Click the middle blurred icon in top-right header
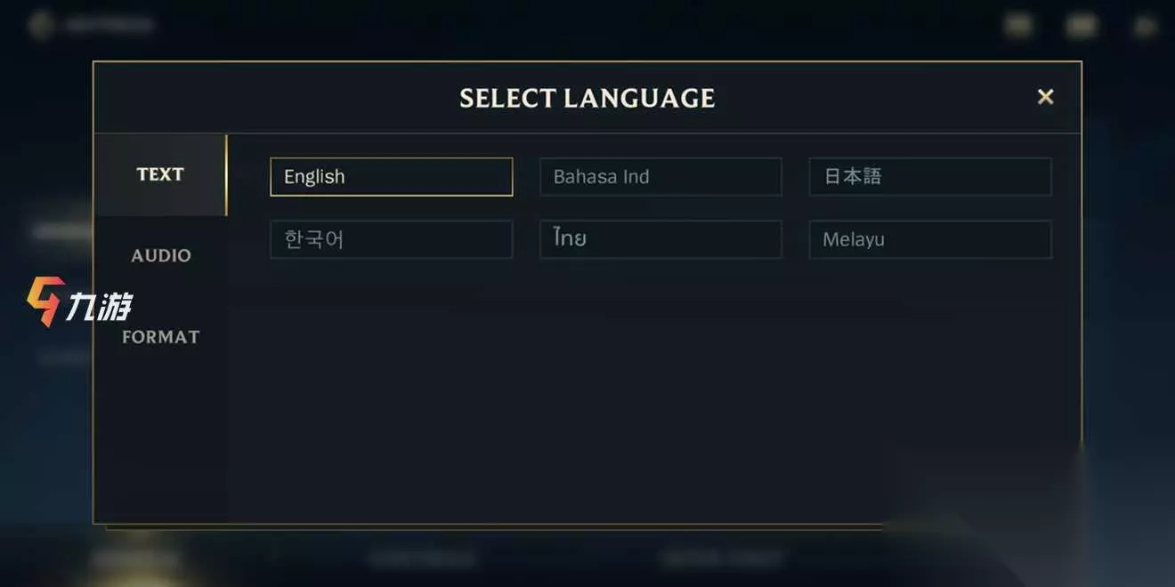Image resolution: width=1175 pixels, height=587 pixels. [x=1082, y=26]
